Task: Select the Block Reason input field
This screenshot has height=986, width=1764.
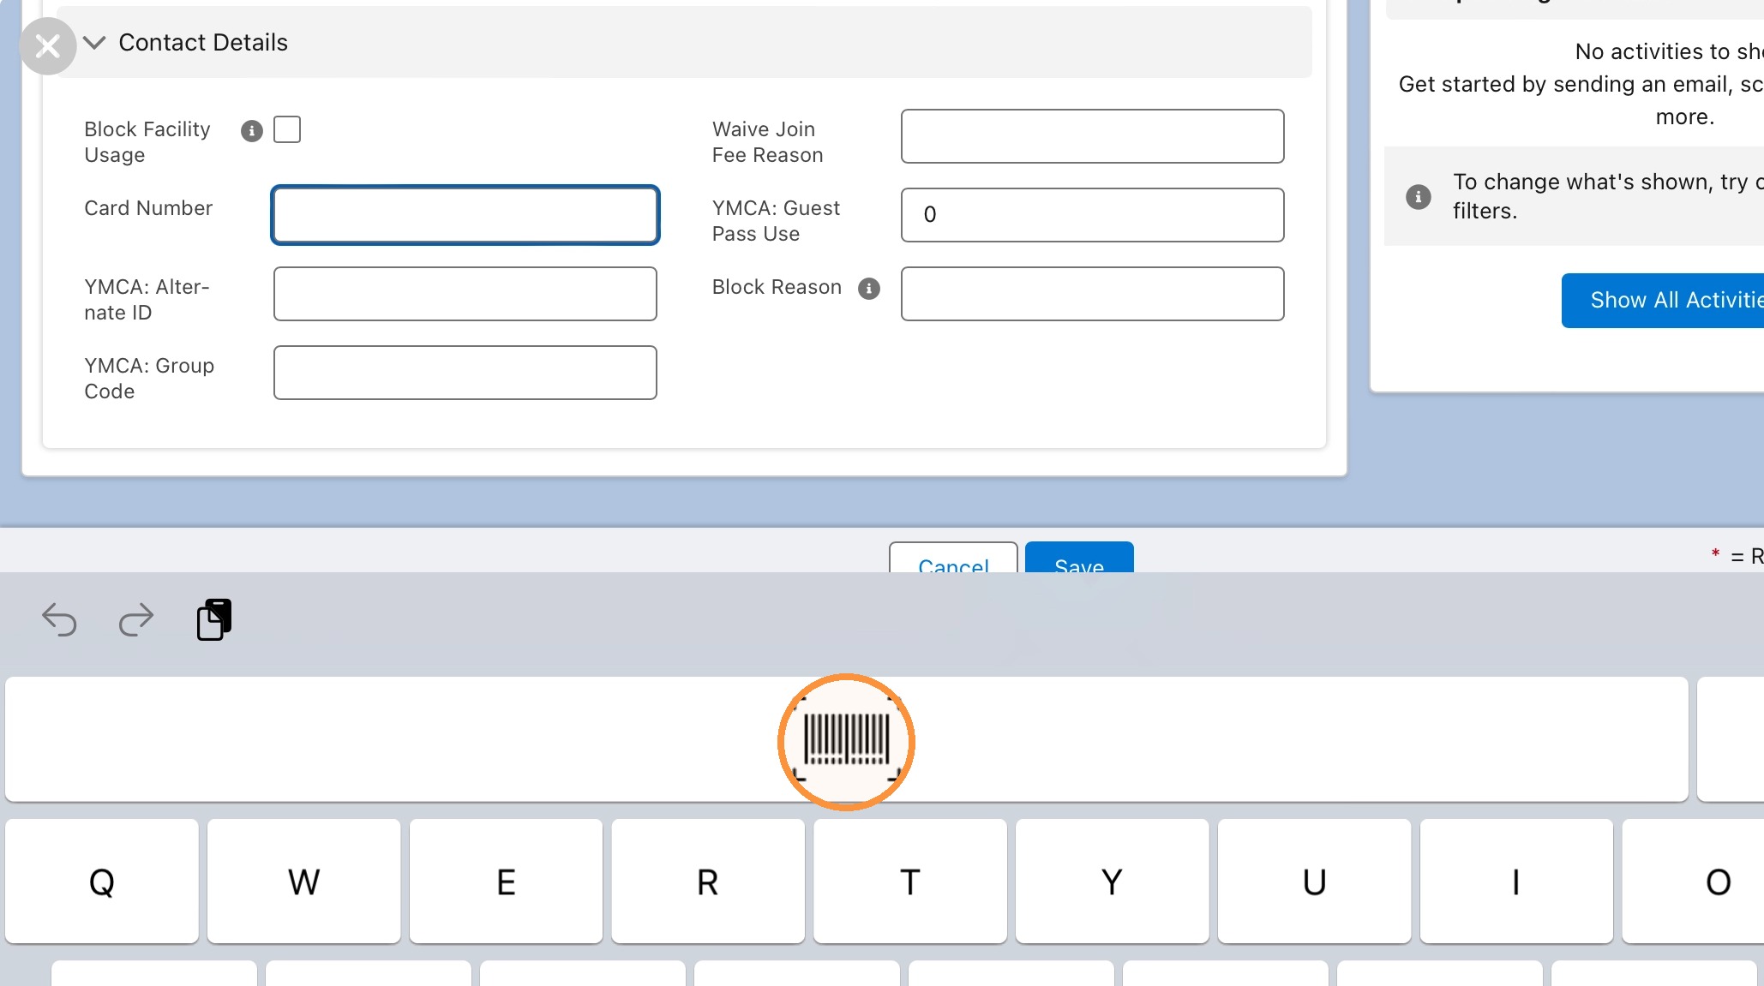Action: point(1093,294)
